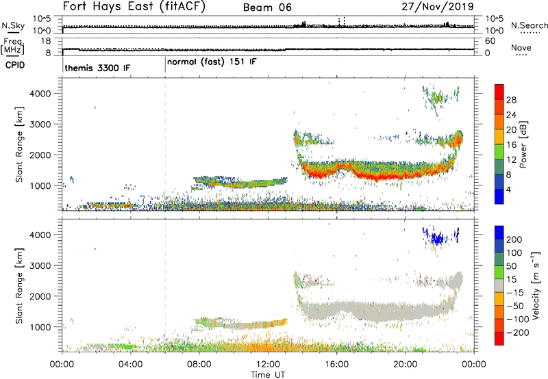Image resolution: width=548 pixels, height=379 pixels.
Task: Click the 'Nave' legend label
Action: 521,47
